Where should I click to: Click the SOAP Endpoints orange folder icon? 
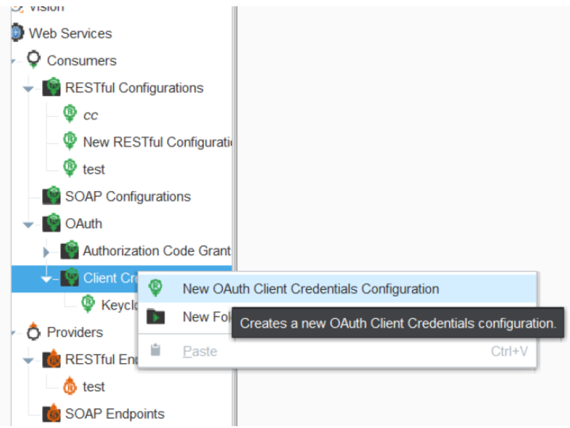click(52, 414)
